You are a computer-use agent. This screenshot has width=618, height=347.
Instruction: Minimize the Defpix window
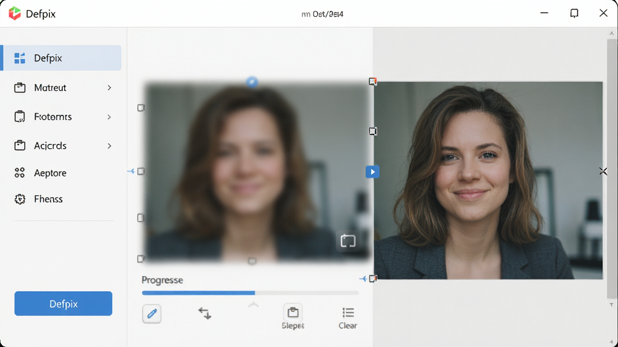[x=544, y=13]
